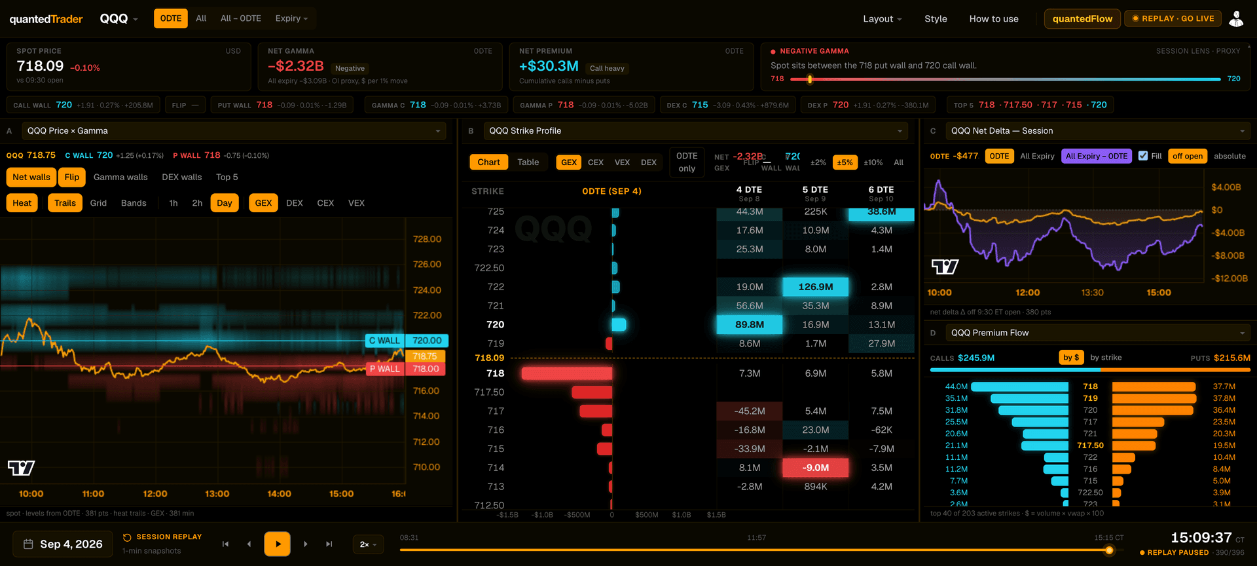Set strike range to ±10%
Screen dimensions: 1257x566
pyautogui.click(x=873, y=162)
